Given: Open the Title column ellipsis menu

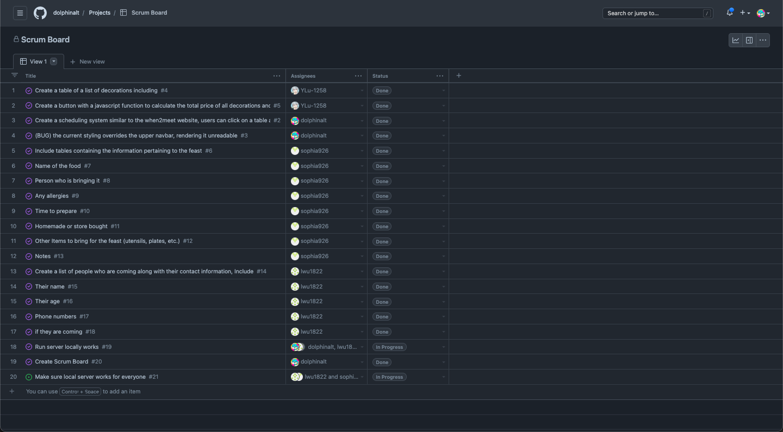Looking at the screenshot, I should pyautogui.click(x=277, y=76).
